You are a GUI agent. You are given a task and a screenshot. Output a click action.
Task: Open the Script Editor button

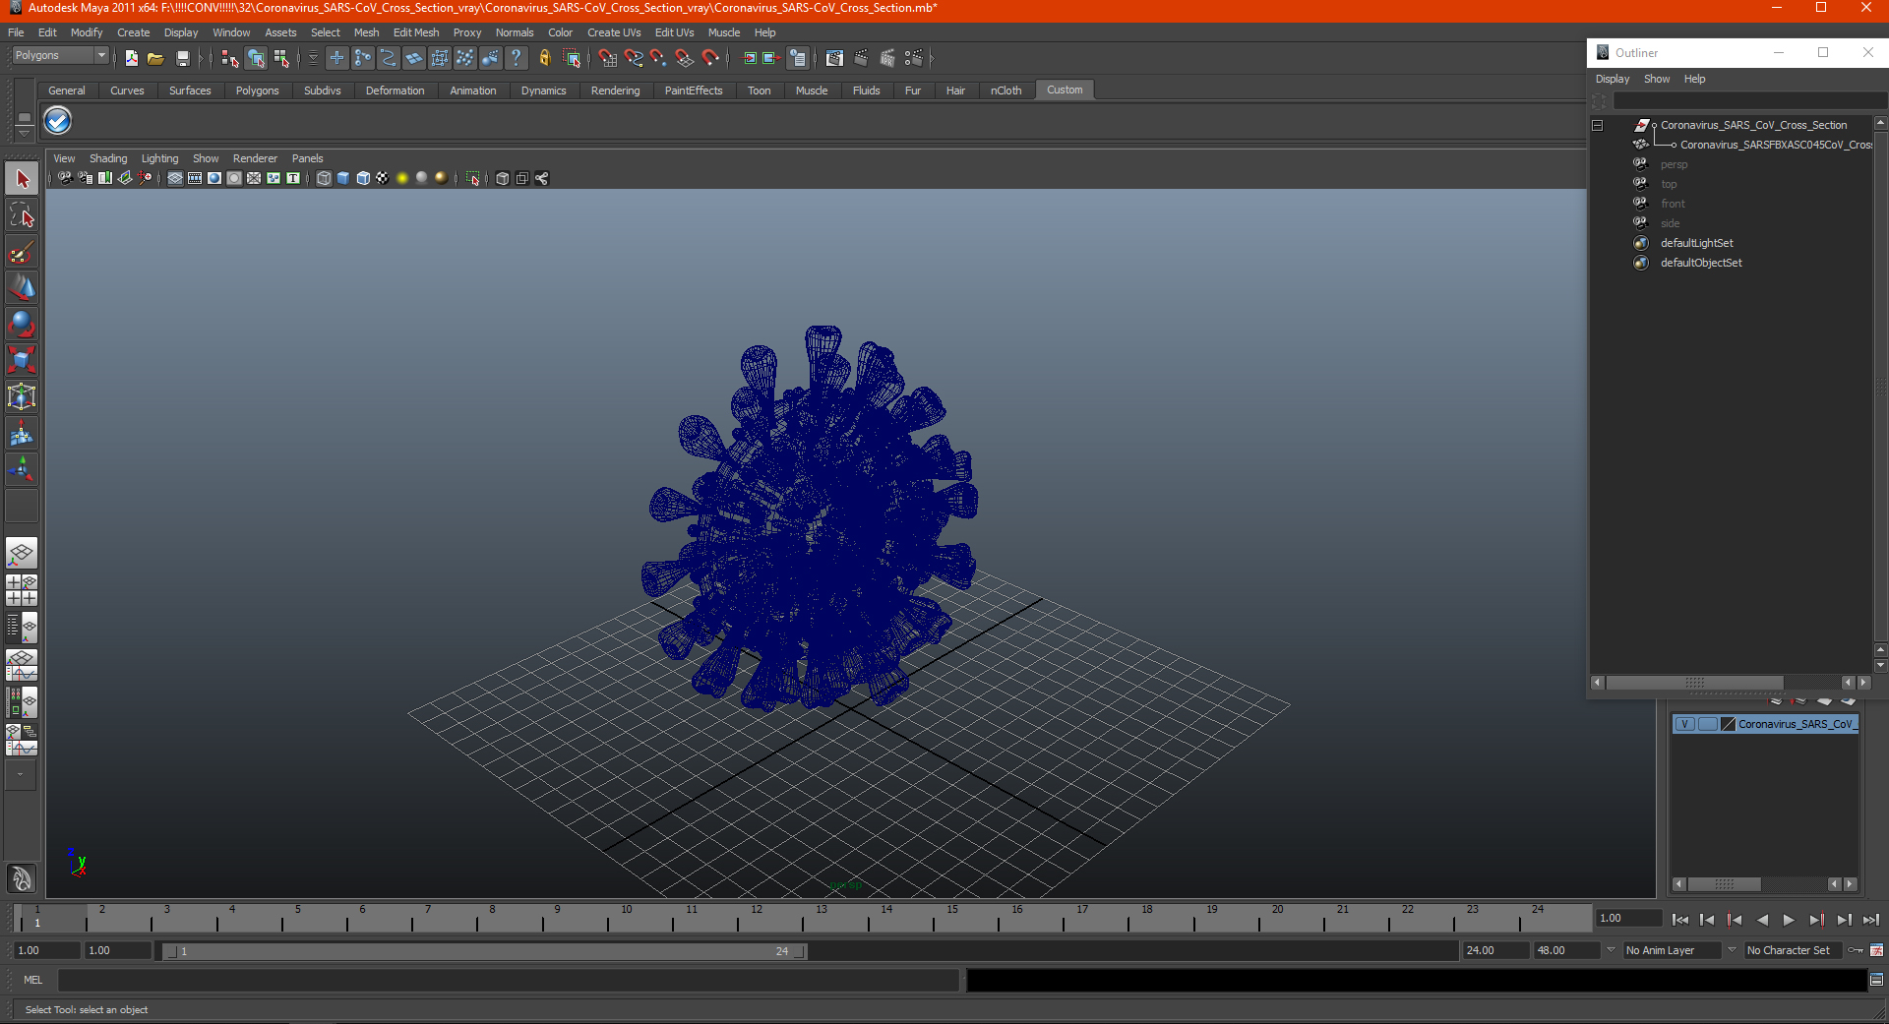[x=1876, y=980]
